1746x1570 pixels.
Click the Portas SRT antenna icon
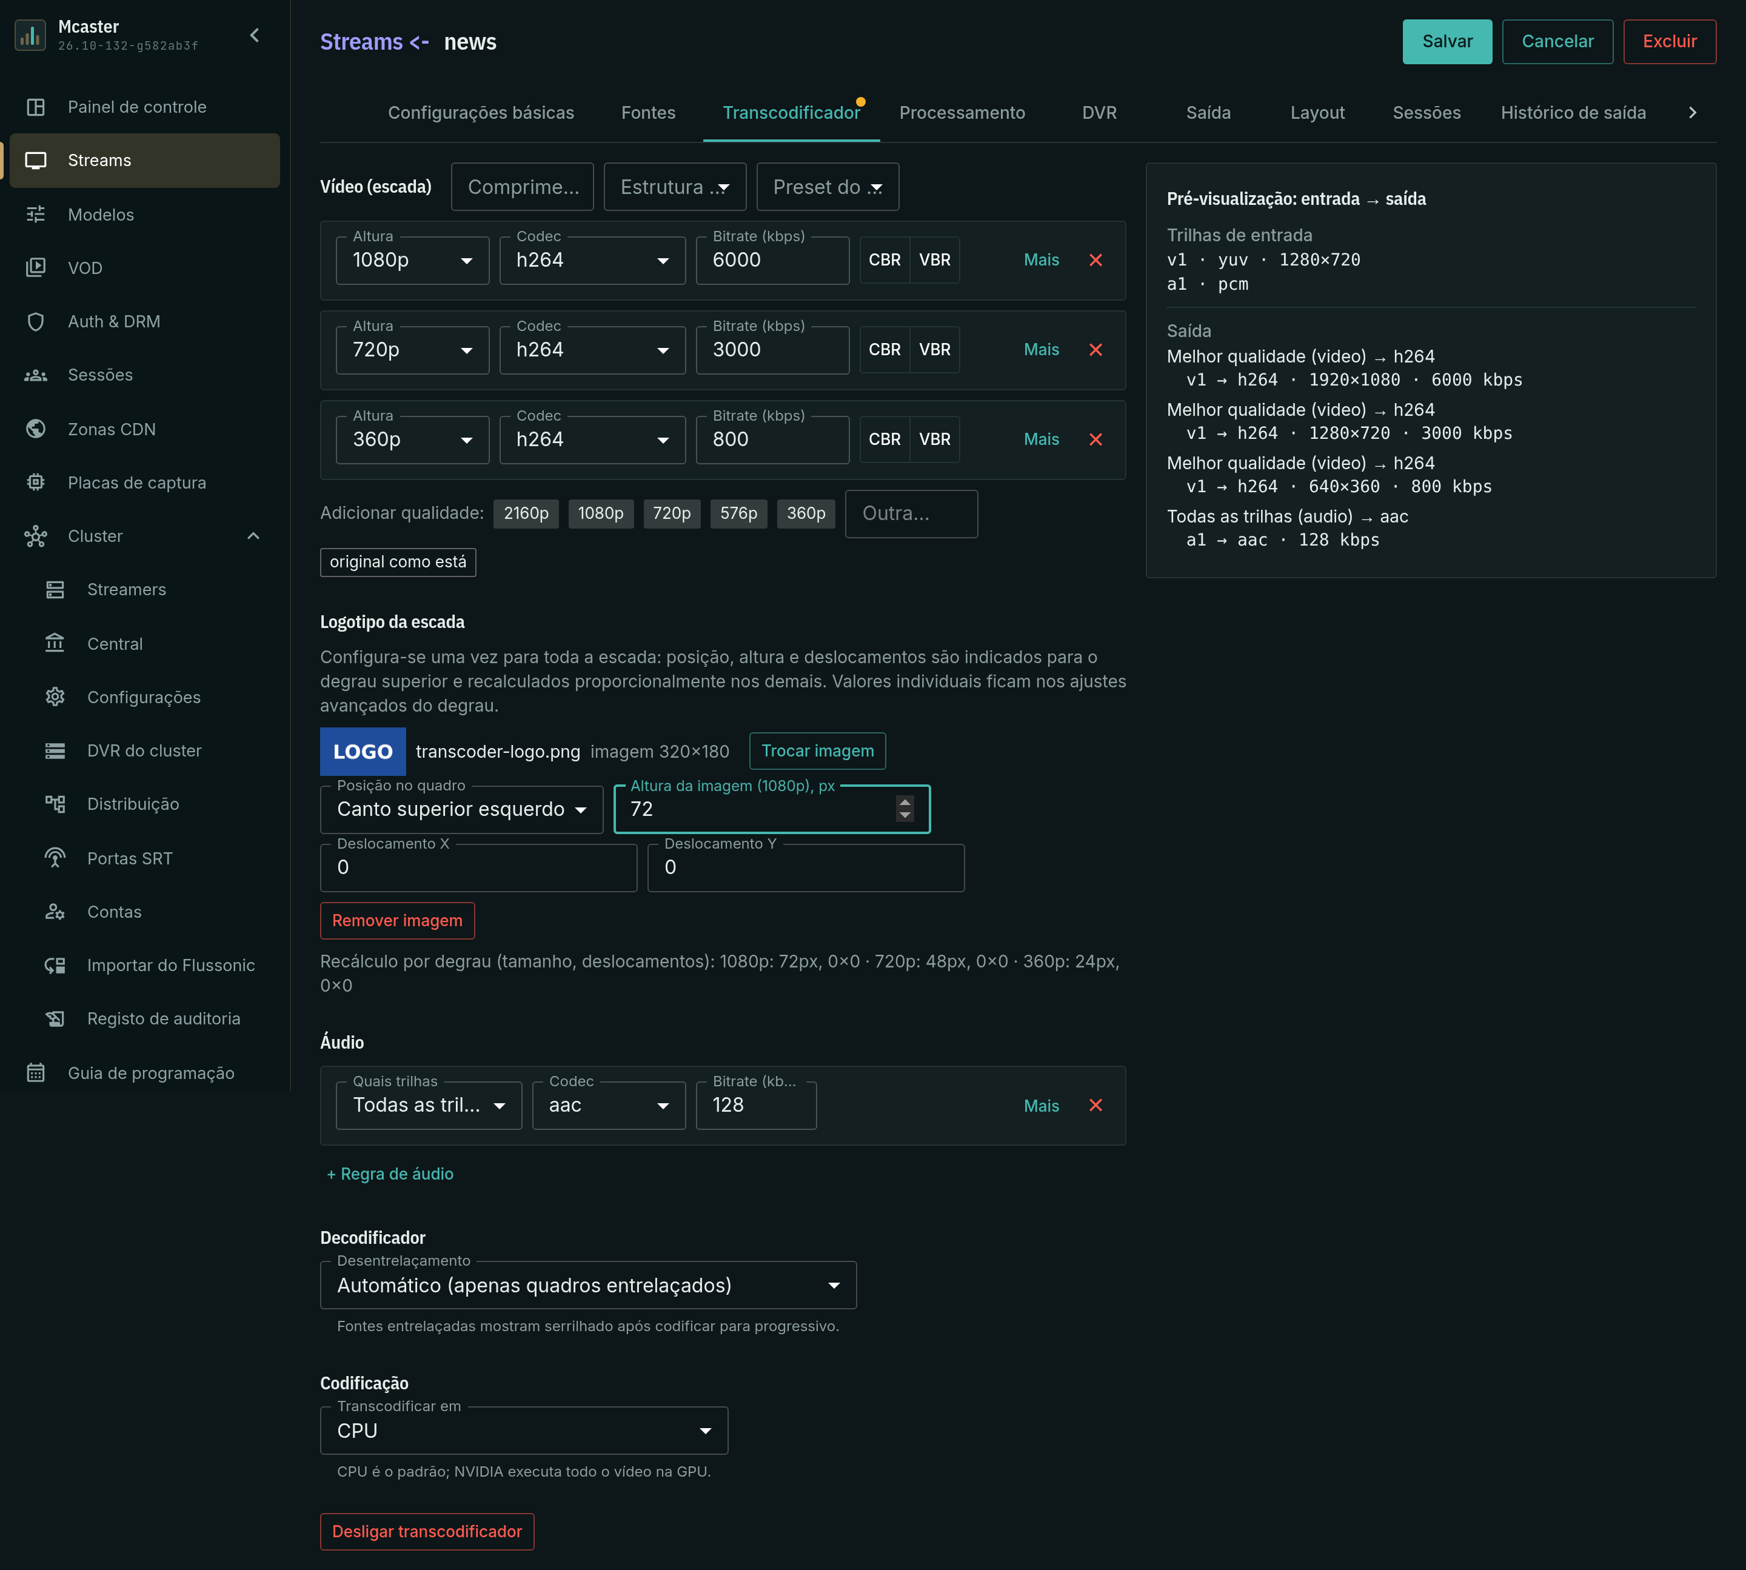(55, 858)
